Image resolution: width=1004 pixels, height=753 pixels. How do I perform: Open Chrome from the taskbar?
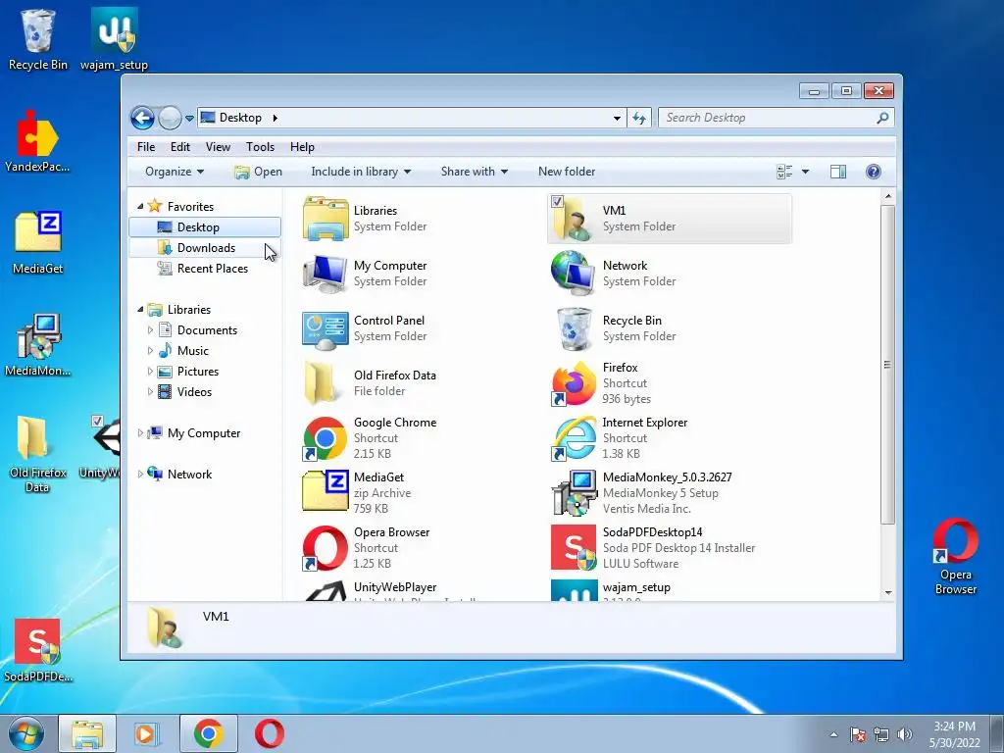(209, 733)
